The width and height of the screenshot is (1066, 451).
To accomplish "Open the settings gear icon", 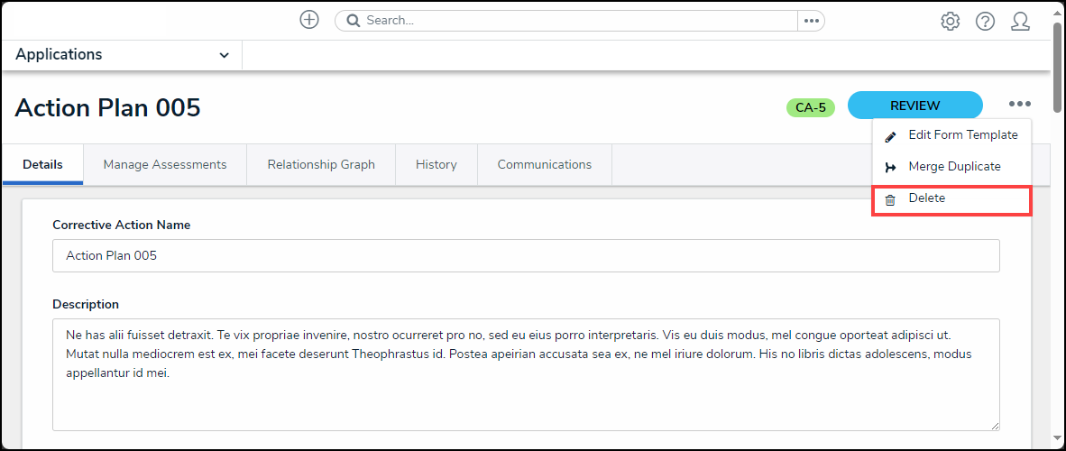I will tap(950, 21).
